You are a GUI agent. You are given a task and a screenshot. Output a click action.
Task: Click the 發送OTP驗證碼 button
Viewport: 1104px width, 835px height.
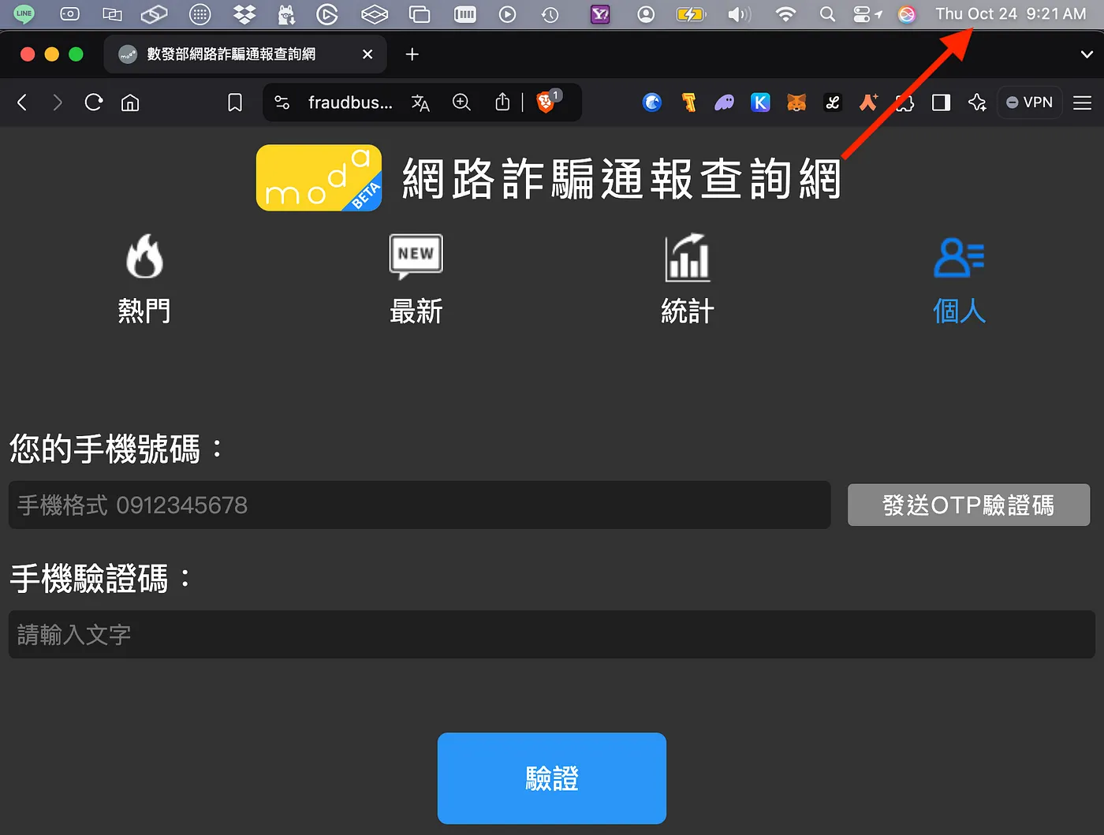(x=968, y=505)
